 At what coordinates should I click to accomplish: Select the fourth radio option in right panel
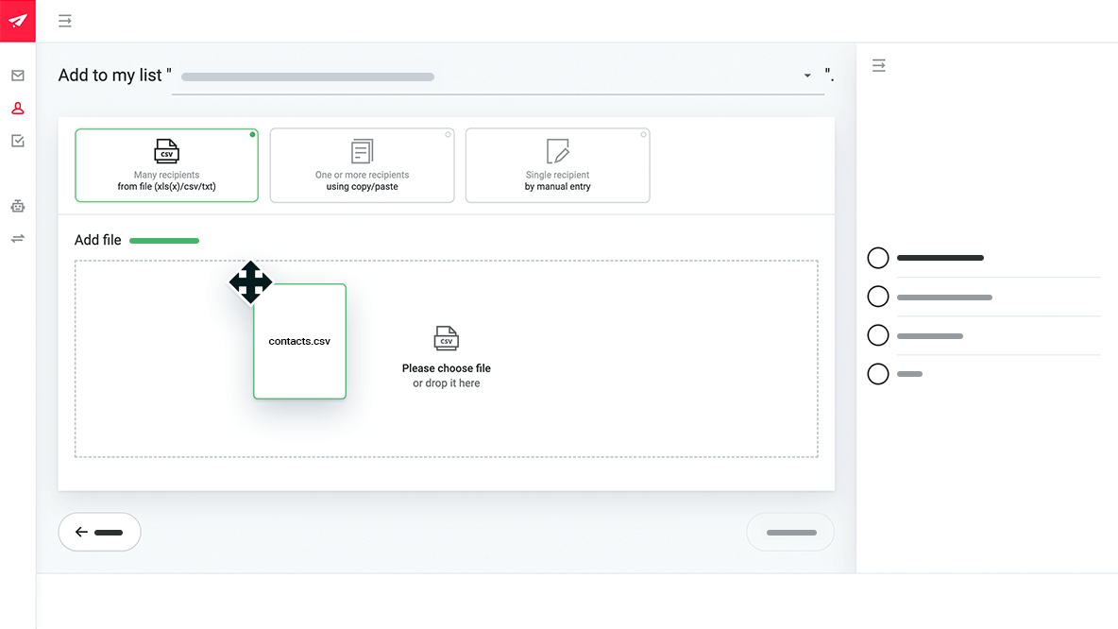[x=878, y=374]
